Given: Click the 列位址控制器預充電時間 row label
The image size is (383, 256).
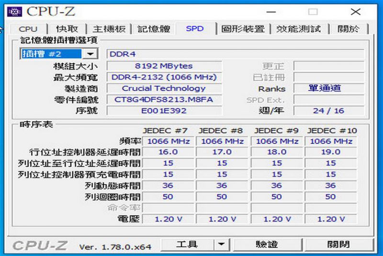Looking at the screenshot, I should [79, 175].
